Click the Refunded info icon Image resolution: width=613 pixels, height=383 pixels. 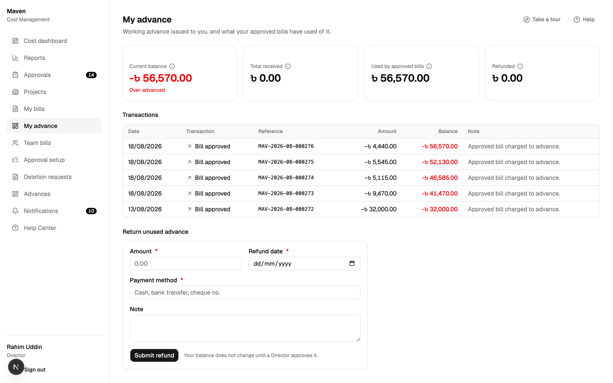(x=520, y=66)
